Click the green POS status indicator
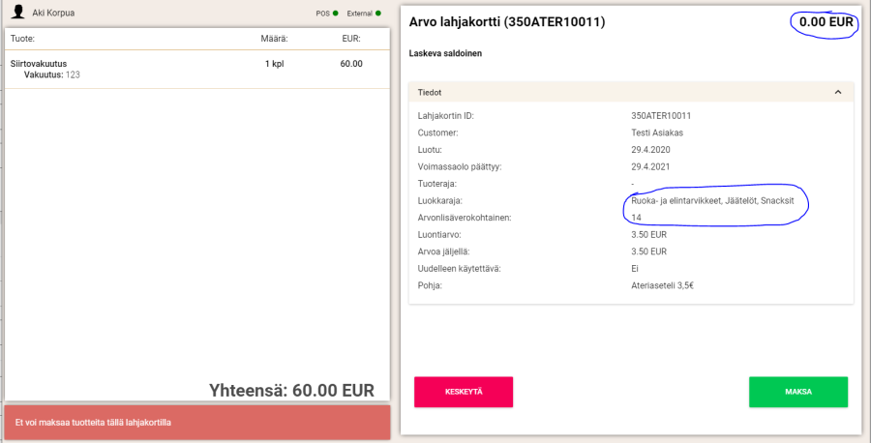This screenshot has width=871, height=443. tap(335, 14)
